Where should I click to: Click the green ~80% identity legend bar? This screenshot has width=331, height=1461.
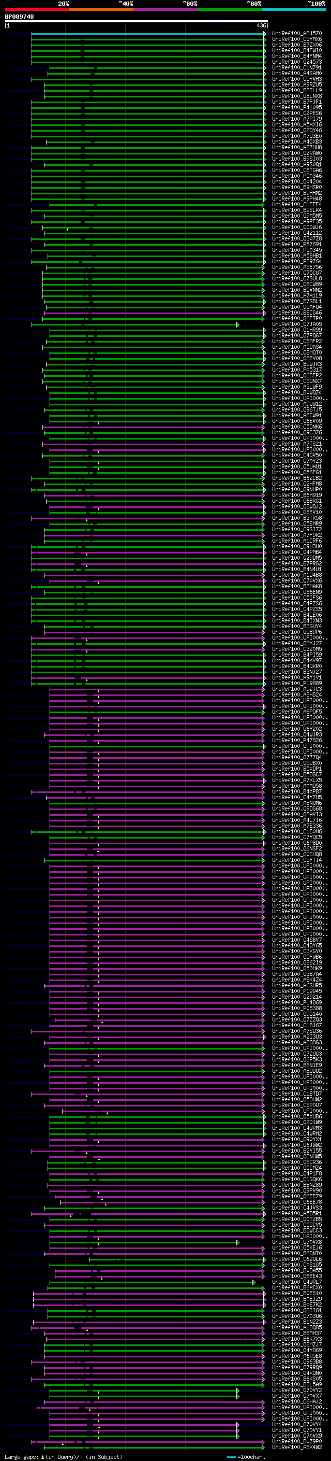pyautogui.click(x=230, y=9)
